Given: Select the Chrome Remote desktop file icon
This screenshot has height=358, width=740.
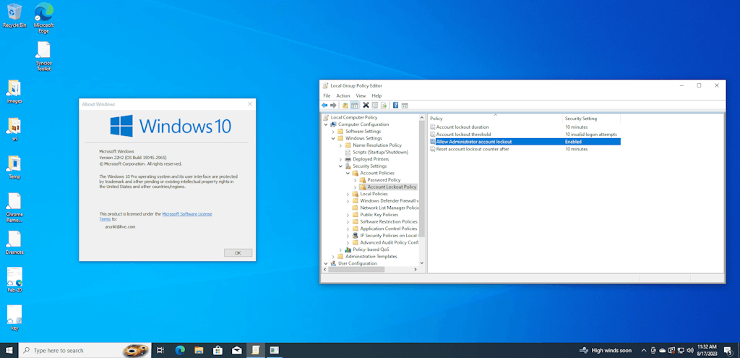Looking at the screenshot, I should tap(14, 208).
